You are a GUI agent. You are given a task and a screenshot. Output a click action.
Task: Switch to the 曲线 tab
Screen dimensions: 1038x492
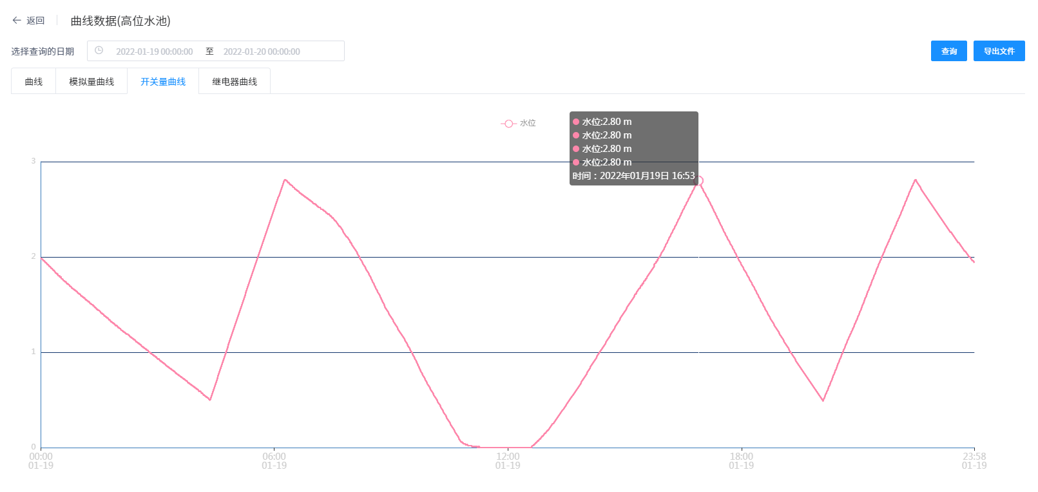34,82
